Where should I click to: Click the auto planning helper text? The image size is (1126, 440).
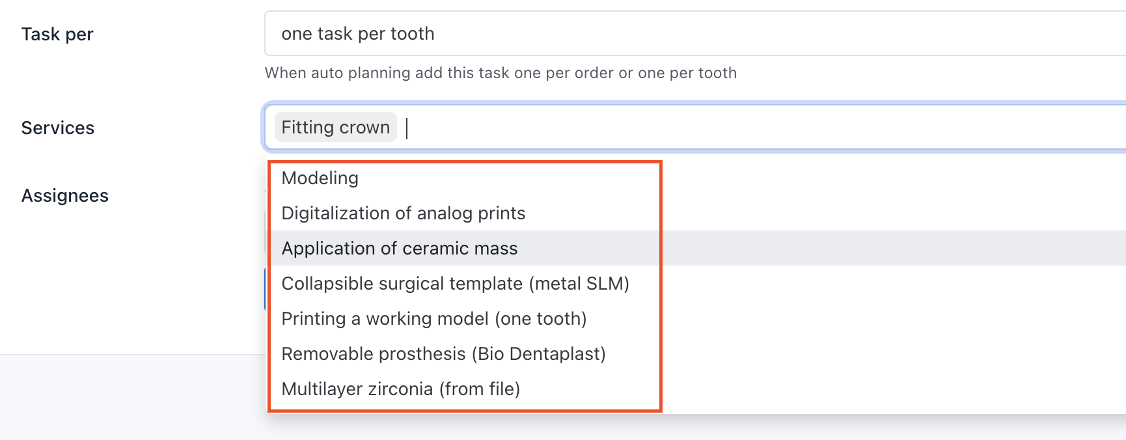(x=501, y=73)
